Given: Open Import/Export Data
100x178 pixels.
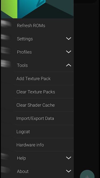Looking at the screenshot, I should tap(45, 118).
